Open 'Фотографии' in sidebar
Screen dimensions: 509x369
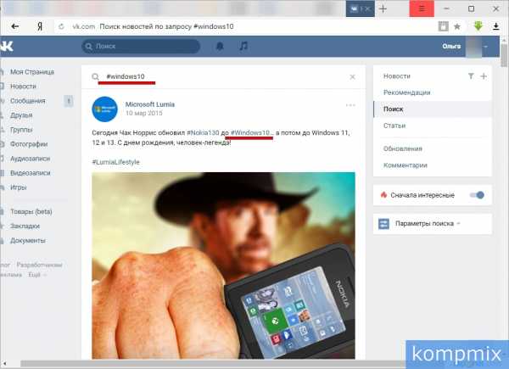[29, 144]
